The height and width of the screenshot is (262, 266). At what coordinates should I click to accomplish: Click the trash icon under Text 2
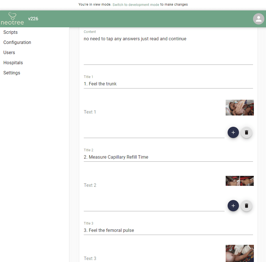[246, 206]
